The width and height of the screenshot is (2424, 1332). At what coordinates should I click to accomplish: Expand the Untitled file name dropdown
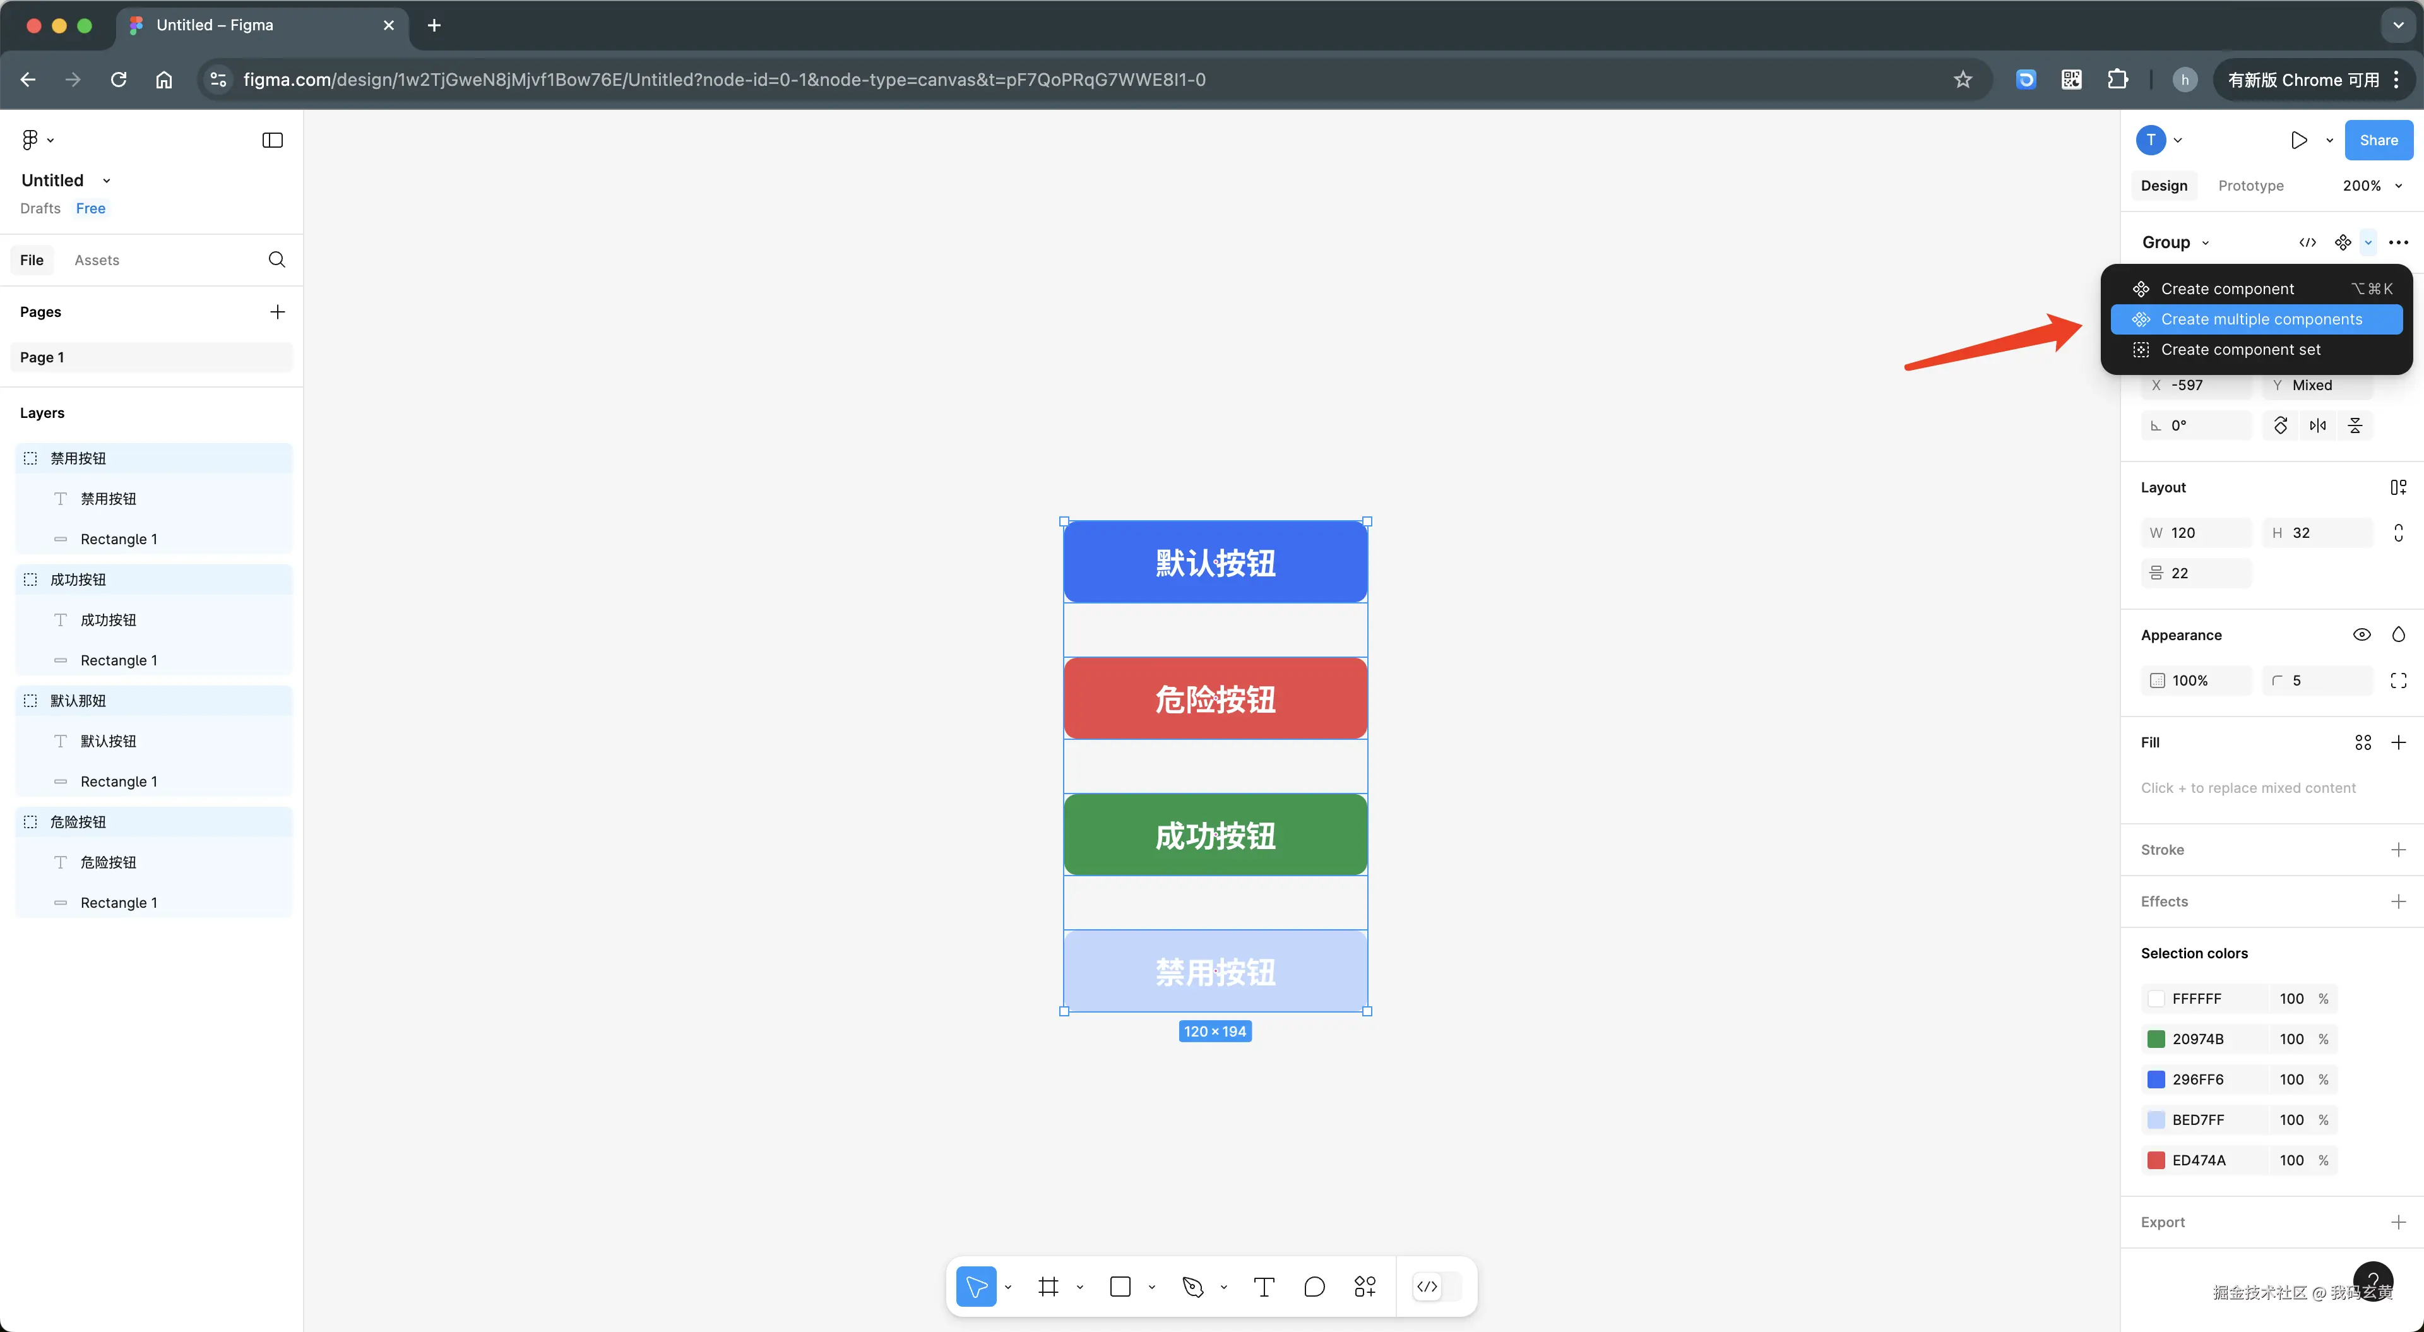106,181
